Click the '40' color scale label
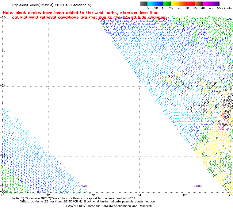 [x=203, y=8]
